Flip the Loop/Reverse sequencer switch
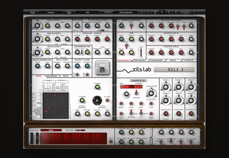The image size is (229, 158). (131, 113)
